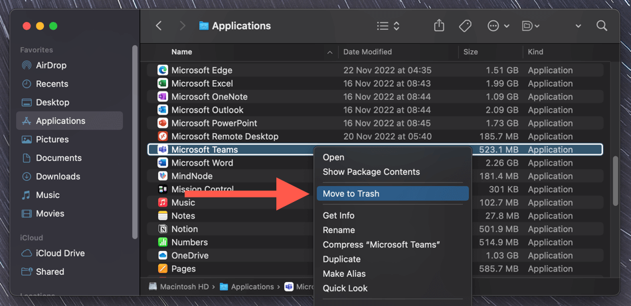This screenshot has width=631, height=306.
Task: Open the Search magnifier icon
Action: click(602, 26)
